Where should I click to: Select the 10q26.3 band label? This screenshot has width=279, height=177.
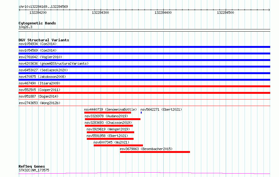pyautogui.click(x=25, y=27)
